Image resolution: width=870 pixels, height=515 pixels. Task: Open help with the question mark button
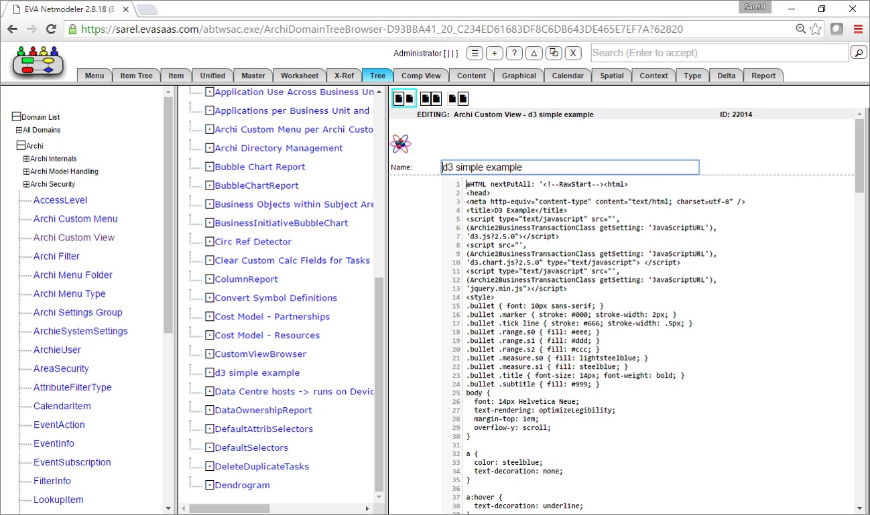tap(514, 54)
